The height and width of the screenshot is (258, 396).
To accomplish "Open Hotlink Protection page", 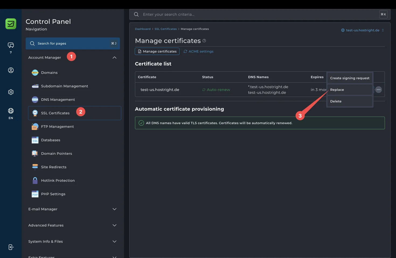I will pyautogui.click(x=75, y=181).
